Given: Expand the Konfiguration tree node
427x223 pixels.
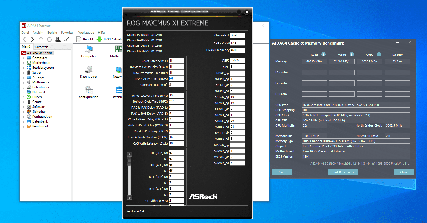Looking at the screenshot, I should (23, 117).
